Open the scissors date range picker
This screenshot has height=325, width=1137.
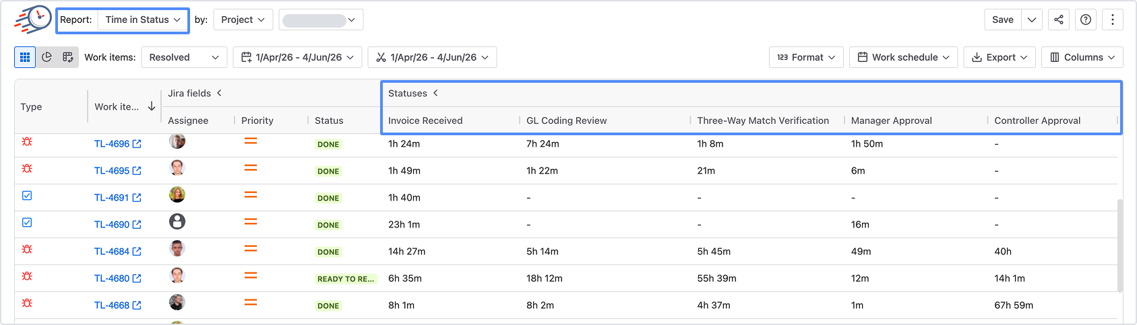(x=433, y=57)
